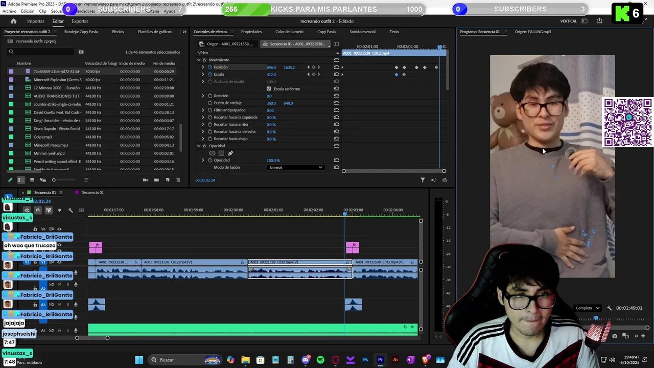Screen dimensions: 654x368
Task: Toggle snap in timeline
Action: pos(38,210)
